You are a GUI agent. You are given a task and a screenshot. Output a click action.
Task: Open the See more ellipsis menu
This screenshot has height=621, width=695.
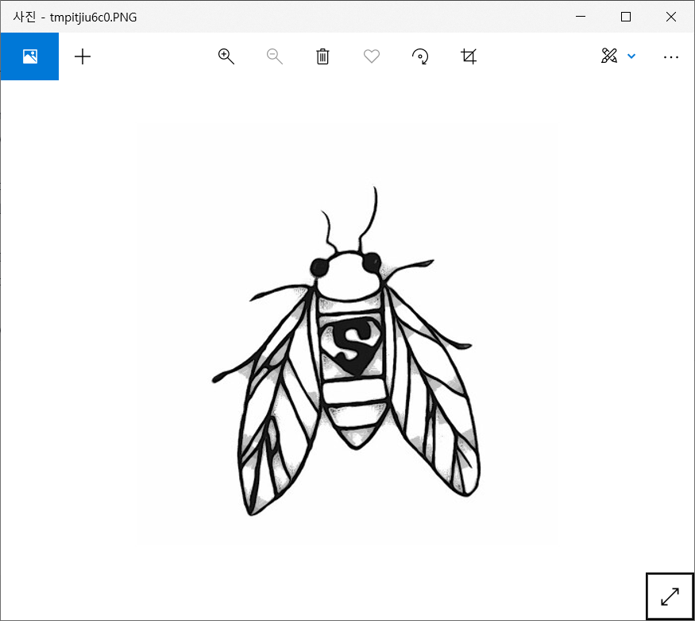coord(670,56)
